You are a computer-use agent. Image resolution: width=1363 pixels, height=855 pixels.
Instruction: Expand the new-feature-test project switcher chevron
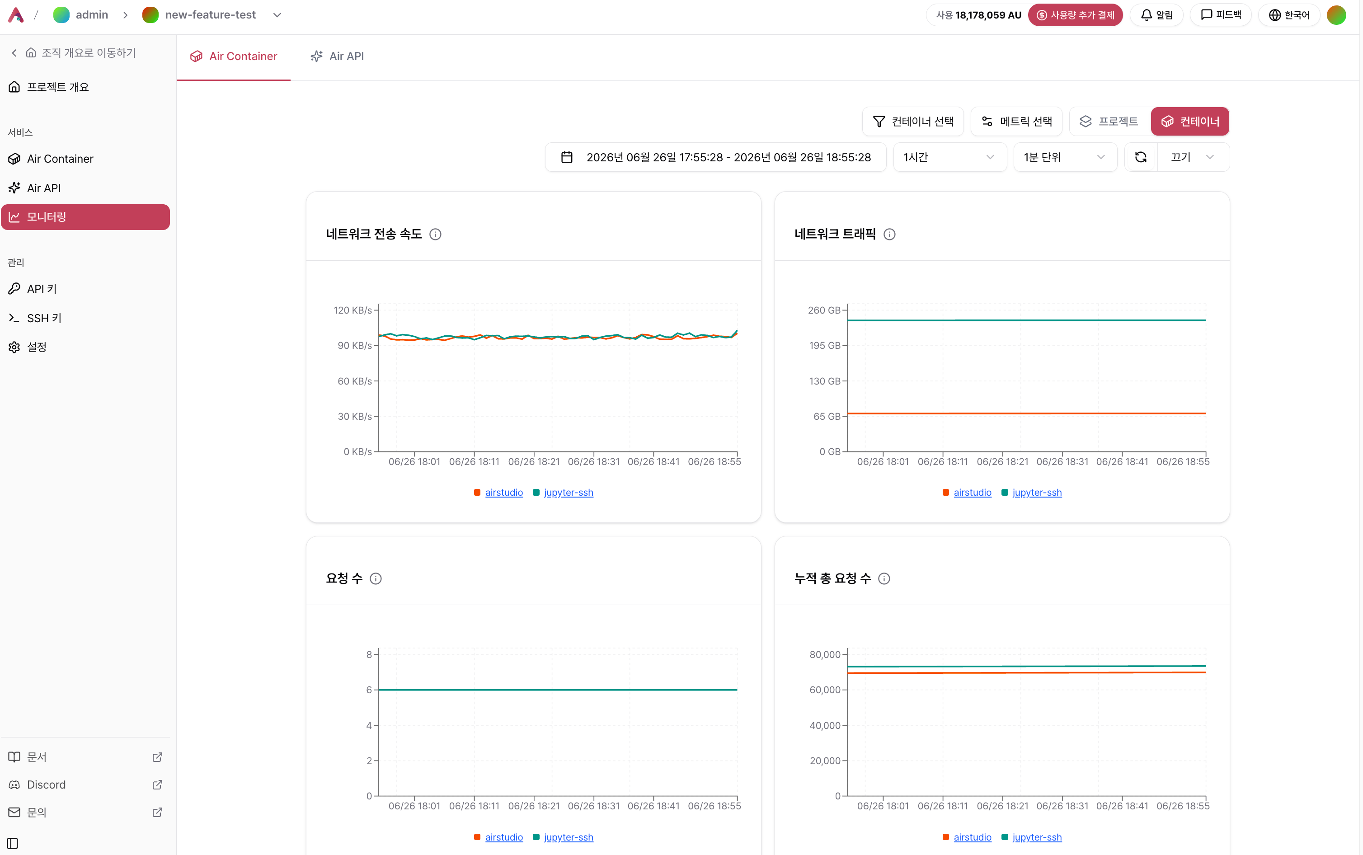[277, 15]
